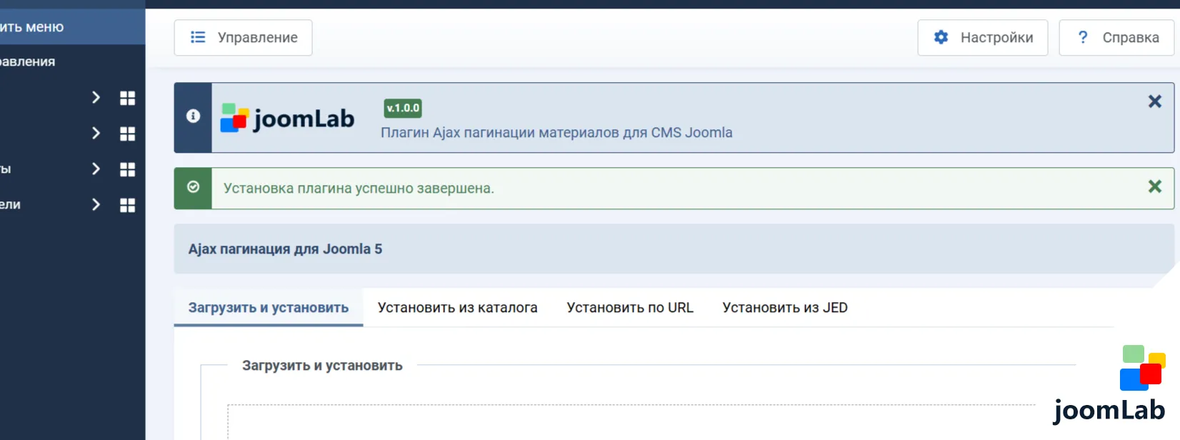Click the joomLab logo in alert

(x=287, y=118)
